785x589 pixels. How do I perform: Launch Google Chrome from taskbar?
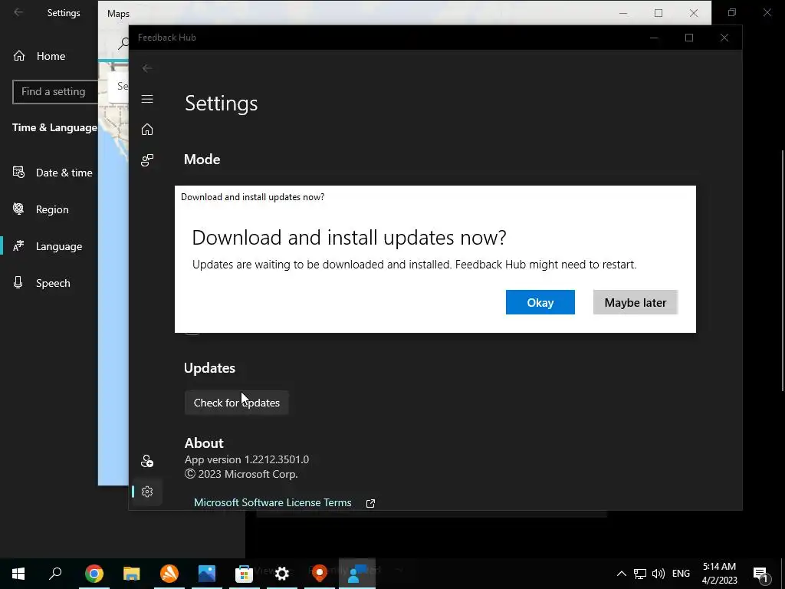[x=94, y=574]
